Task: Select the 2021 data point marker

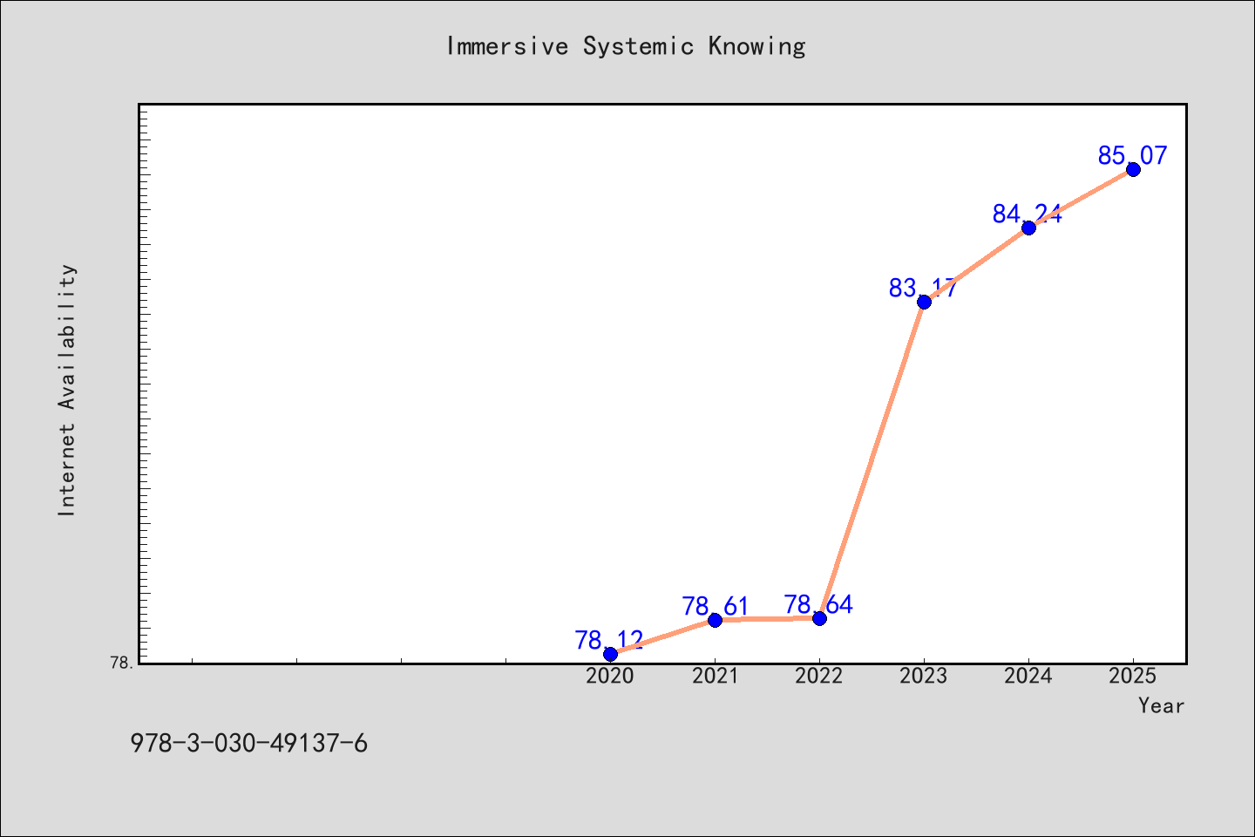Action: click(715, 620)
